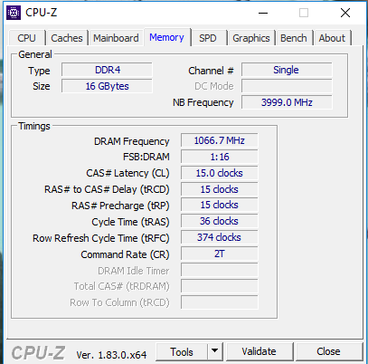
Task: Click the Close button at bottom
Action: coord(328,351)
